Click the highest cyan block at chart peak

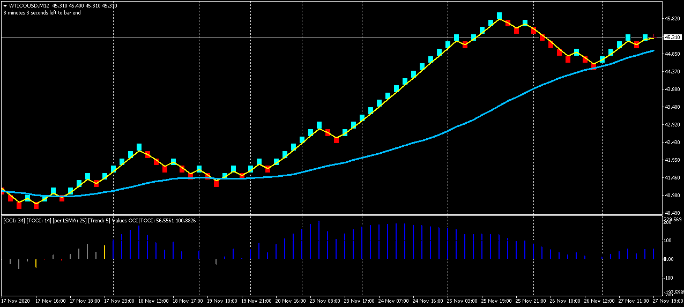[499, 16]
